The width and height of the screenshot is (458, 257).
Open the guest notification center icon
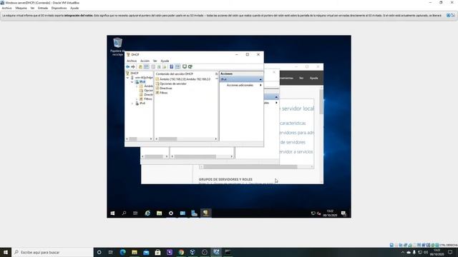[x=343, y=213]
